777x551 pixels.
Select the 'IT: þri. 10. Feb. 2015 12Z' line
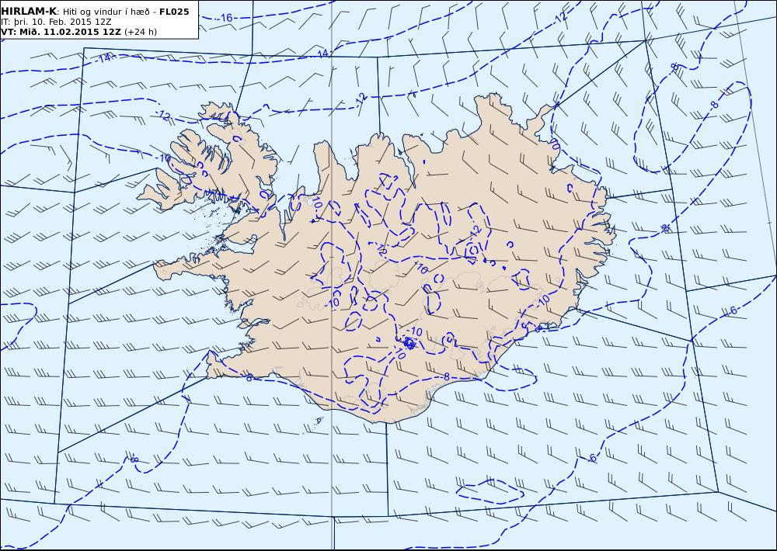(x=55, y=22)
